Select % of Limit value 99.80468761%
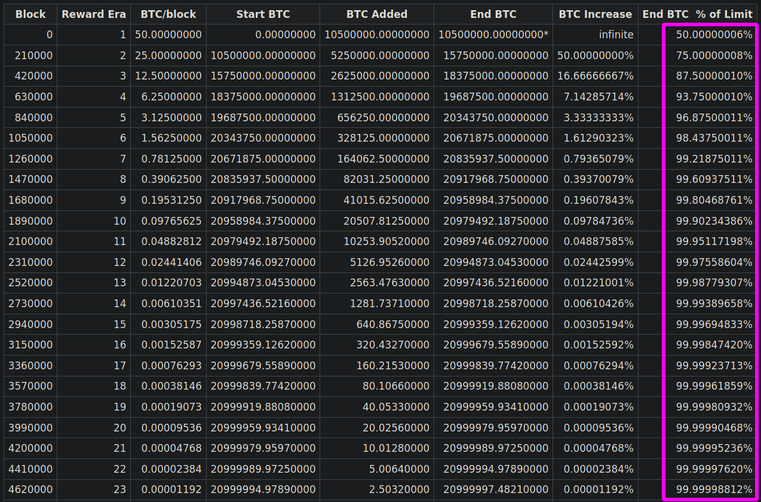The height and width of the screenshot is (502, 761). pos(698,200)
